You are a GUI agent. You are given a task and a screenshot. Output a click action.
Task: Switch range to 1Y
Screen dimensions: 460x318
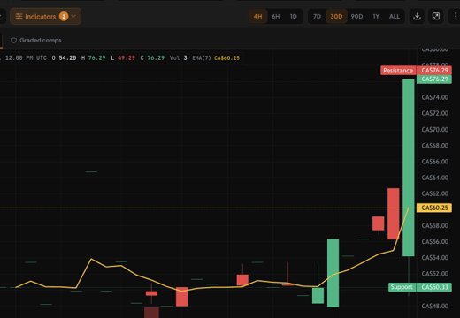coord(376,16)
